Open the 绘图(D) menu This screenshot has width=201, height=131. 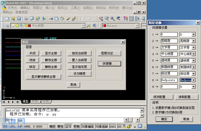(x=88, y=8)
